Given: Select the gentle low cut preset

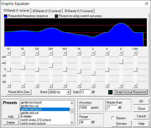Looking at the screenshot, I should pos(45,106).
